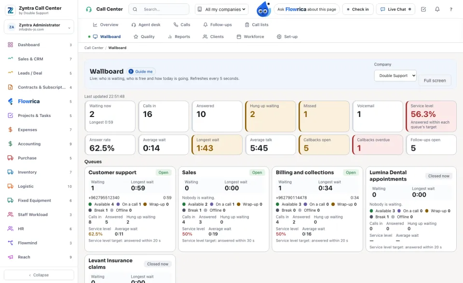Click the Full screen button
Image resolution: width=463 pixels, height=283 pixels.
coord(435,80)
